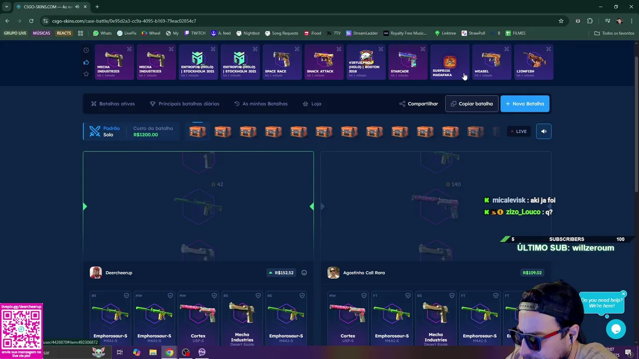Click shield icon on Deercheerup's Mecha Industries card
The height and width of the screenshot is (359, 639).
[x=258, y=296]
